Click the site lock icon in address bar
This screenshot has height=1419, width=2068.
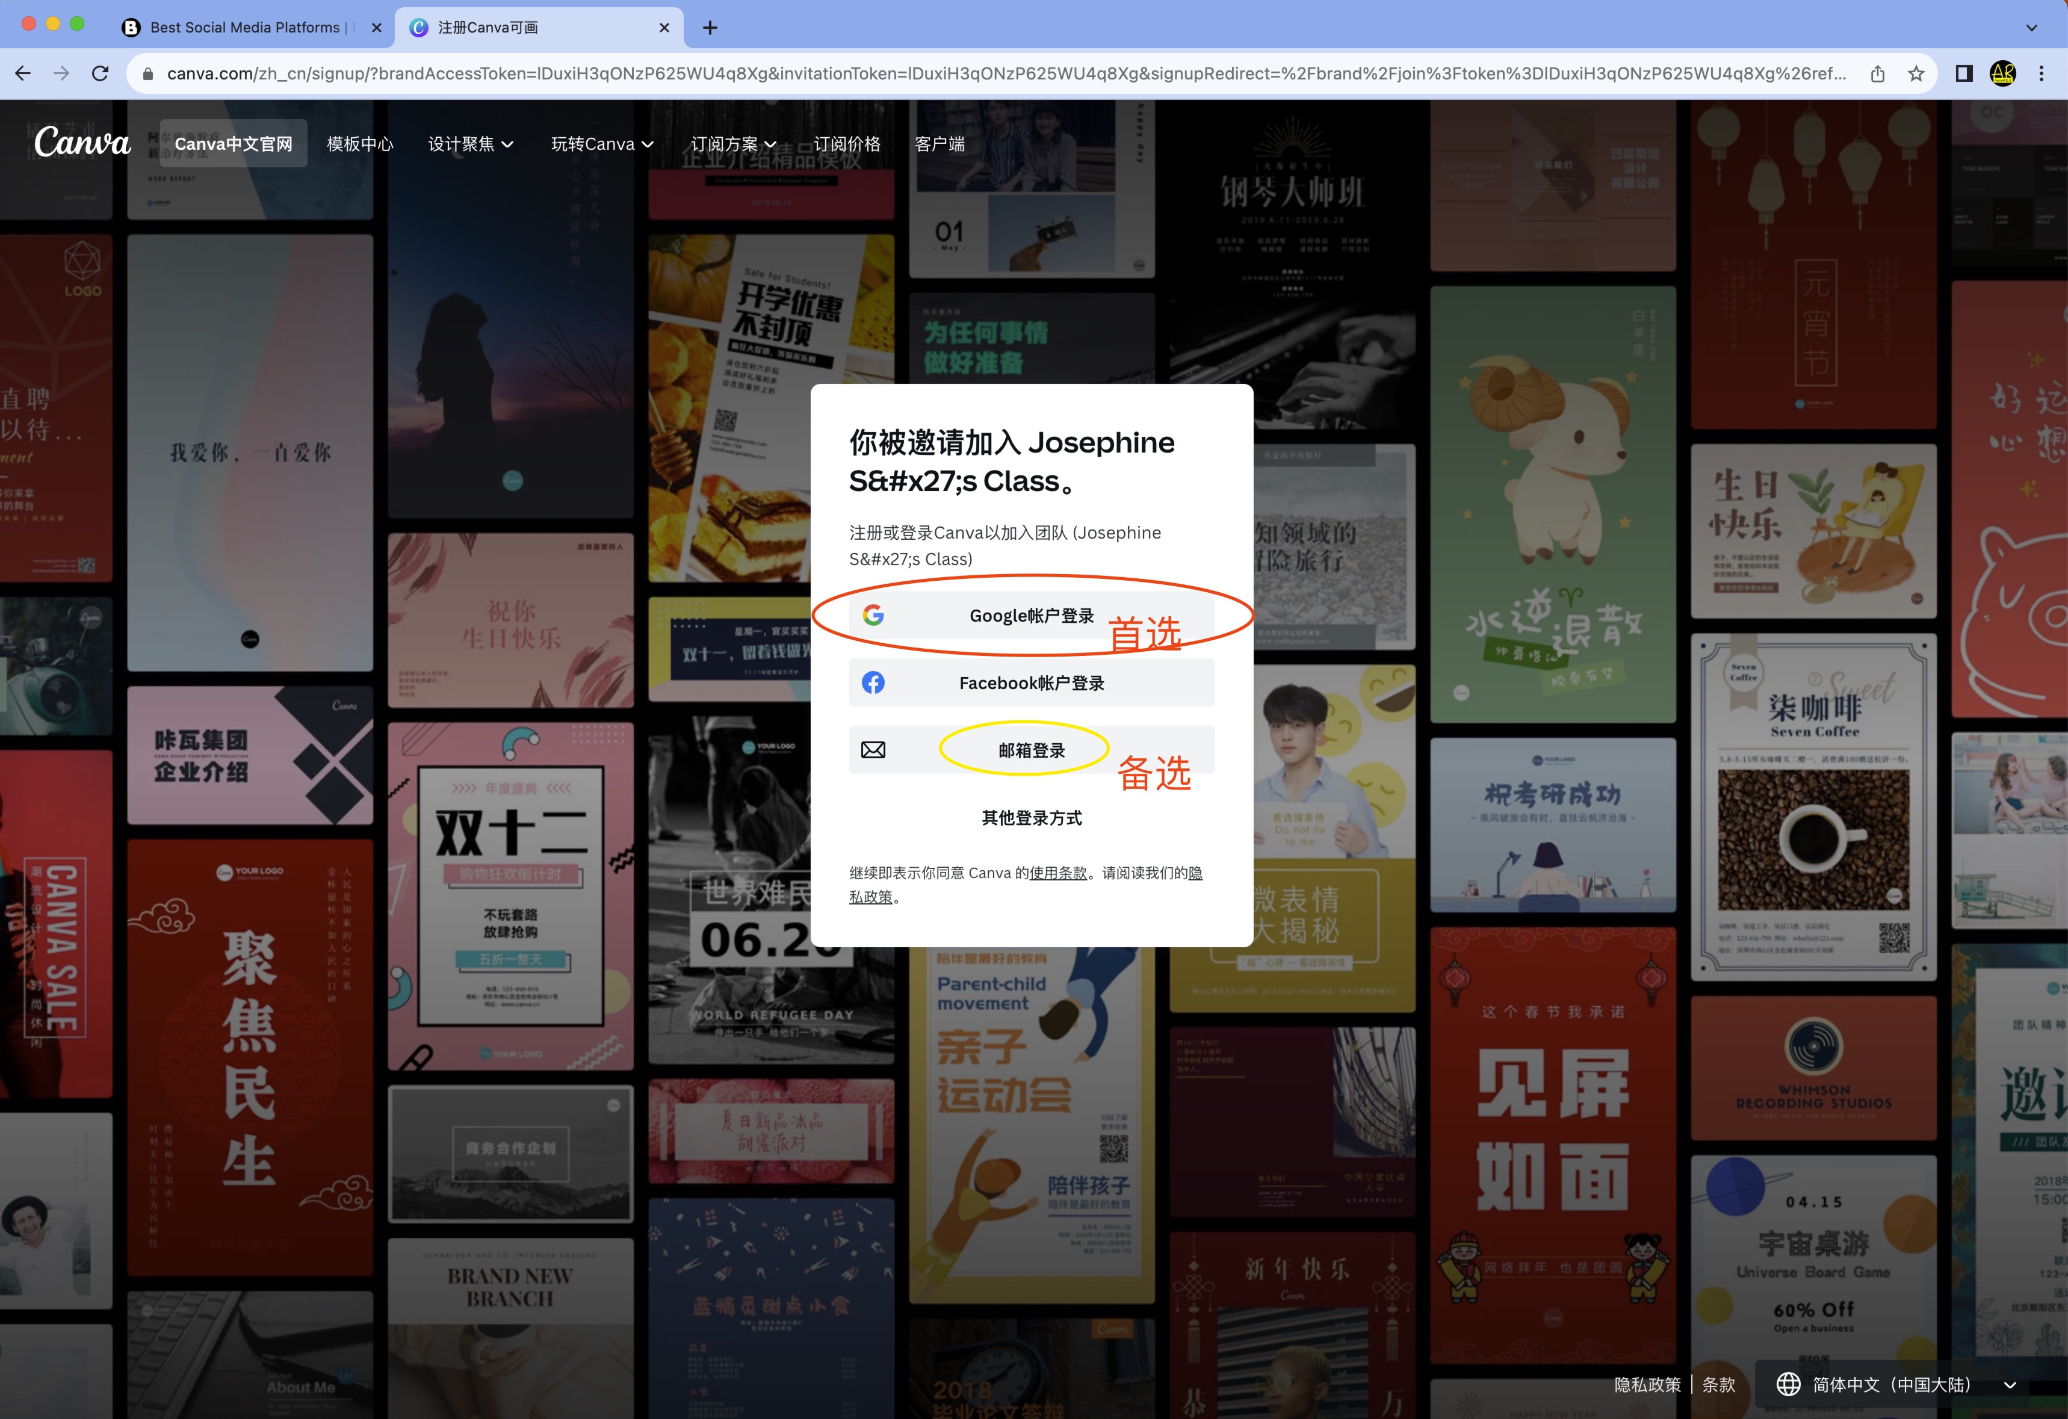tap(147, 74)
